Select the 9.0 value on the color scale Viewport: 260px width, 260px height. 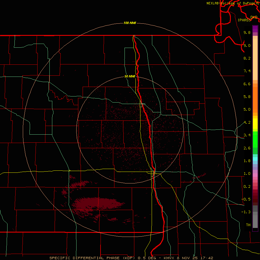(247, 45)
